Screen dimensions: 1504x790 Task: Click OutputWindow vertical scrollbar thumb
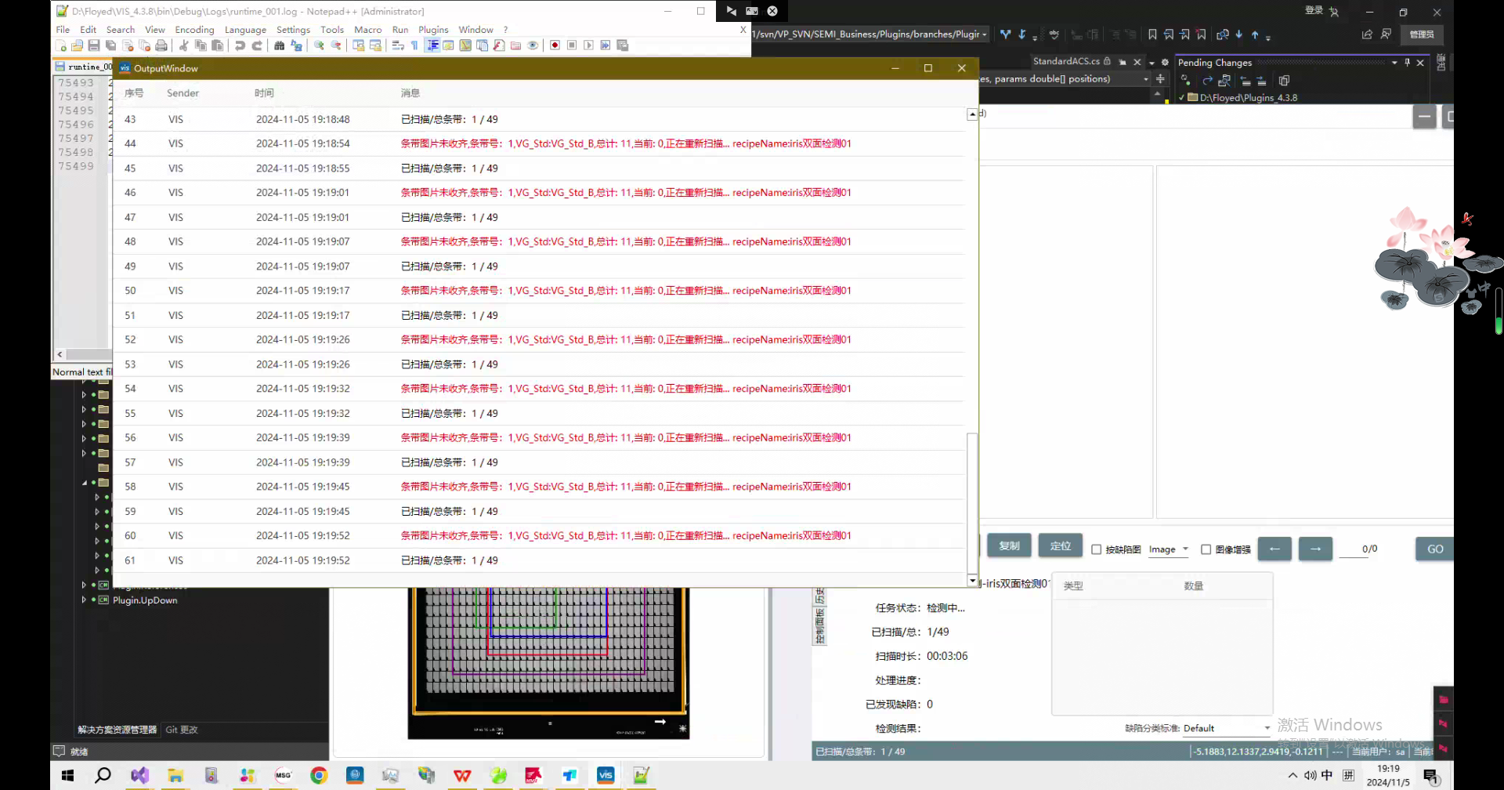(972, 502)
